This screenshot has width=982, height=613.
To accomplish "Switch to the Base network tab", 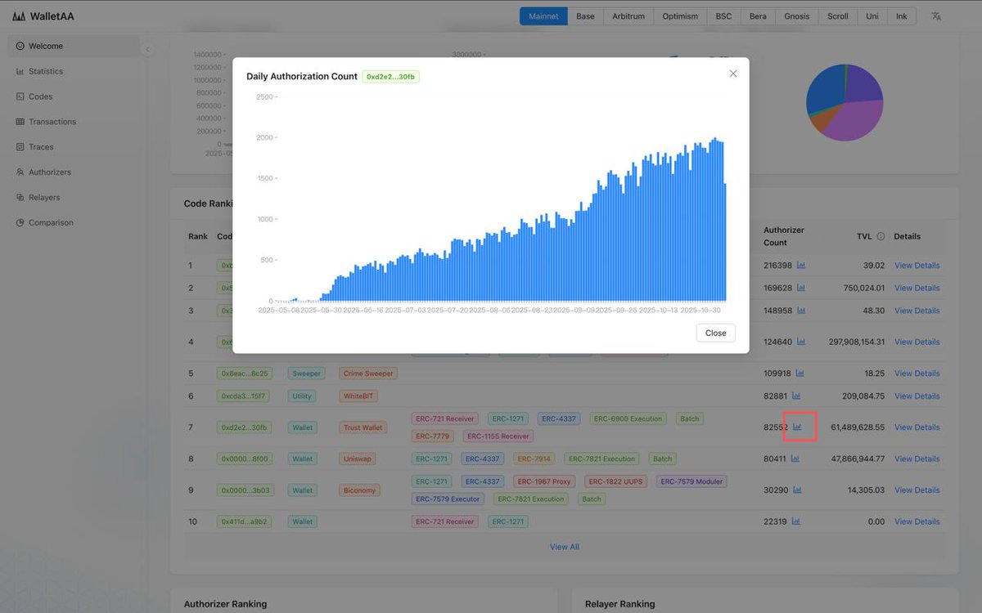I will pos(585,16).
